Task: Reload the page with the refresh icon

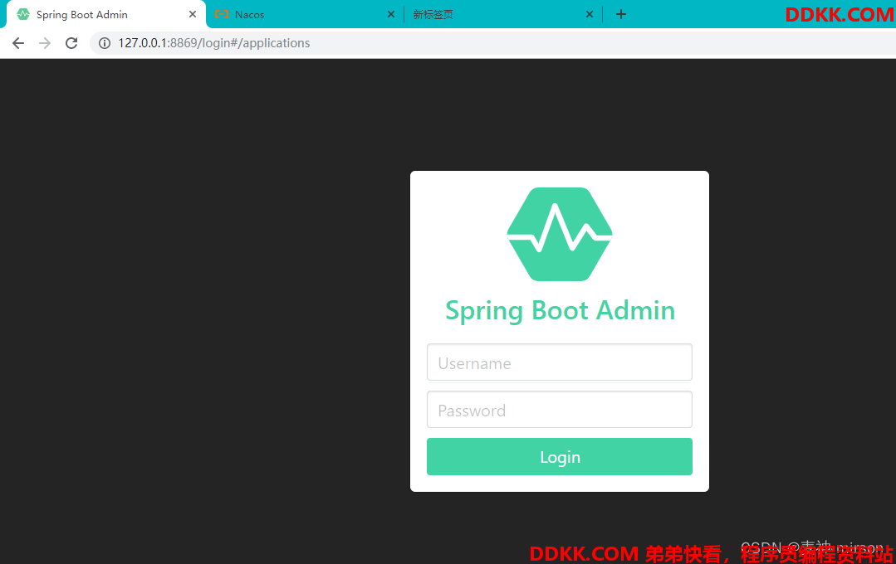Action: (71, 43)
